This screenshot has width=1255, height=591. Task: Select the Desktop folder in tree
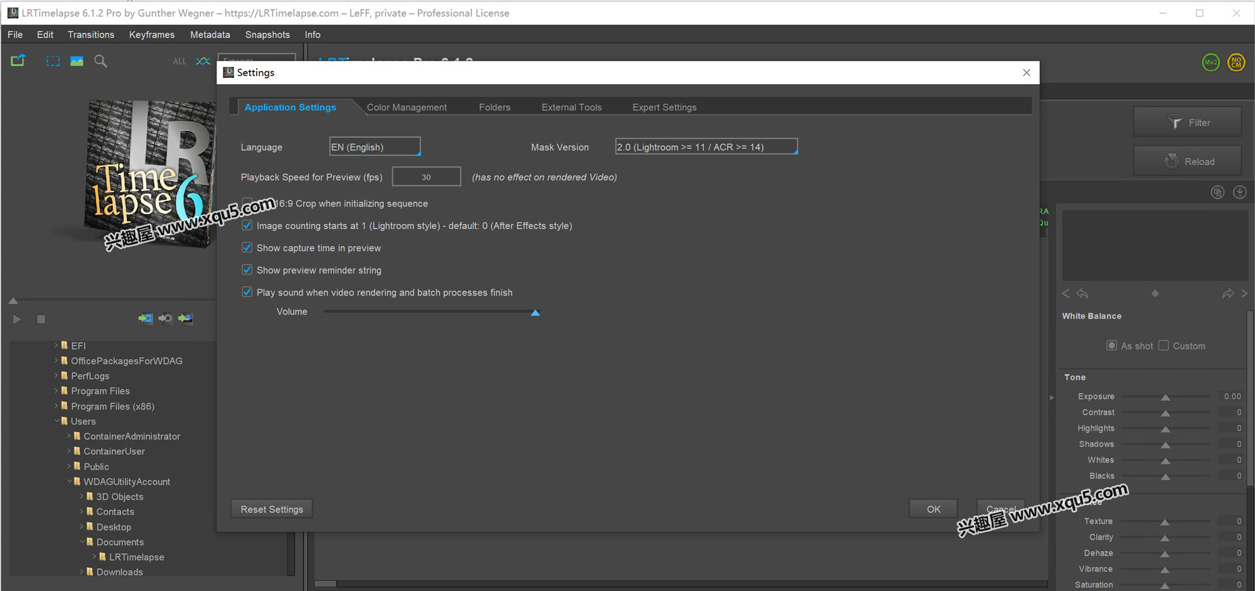pos(114,527)
